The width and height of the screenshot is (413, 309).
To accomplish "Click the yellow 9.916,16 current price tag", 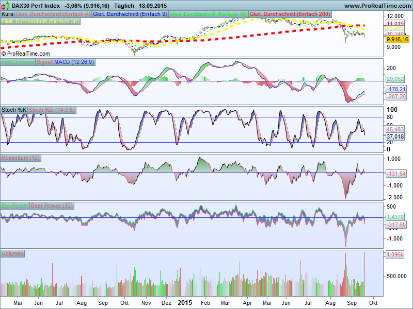I will [397, 40].
